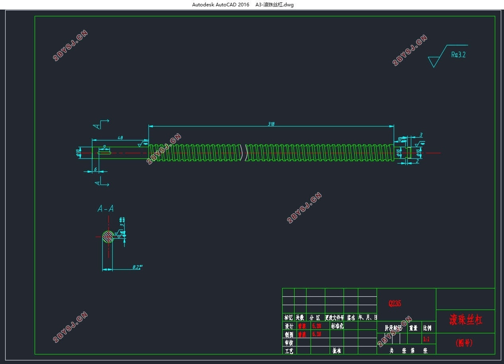Select the "5.28" date in the 设计 row
Screen dimensions: 504x364
[x=317, y=326]
